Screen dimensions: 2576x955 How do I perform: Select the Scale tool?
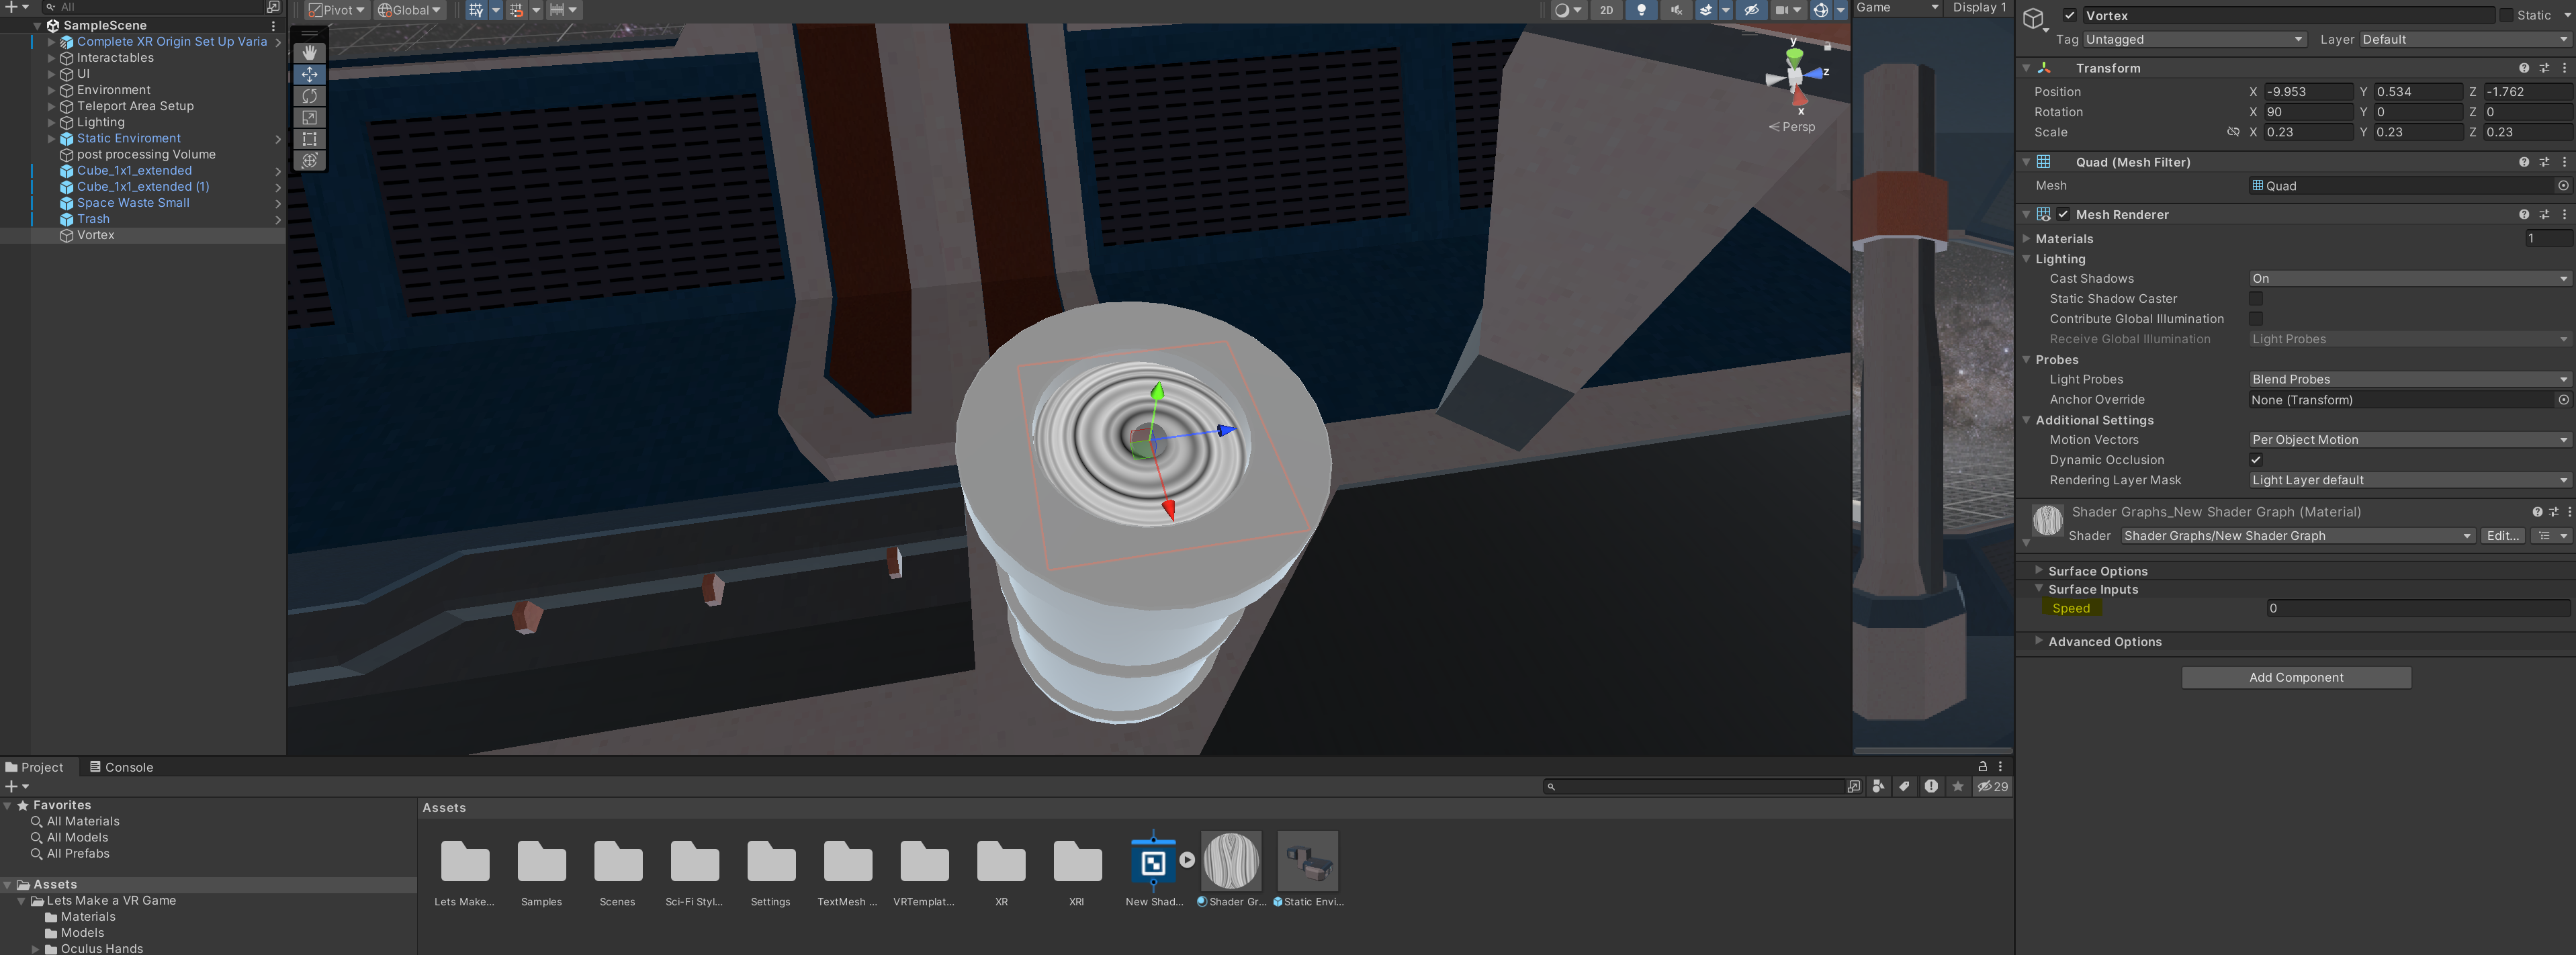pos(310,118)
